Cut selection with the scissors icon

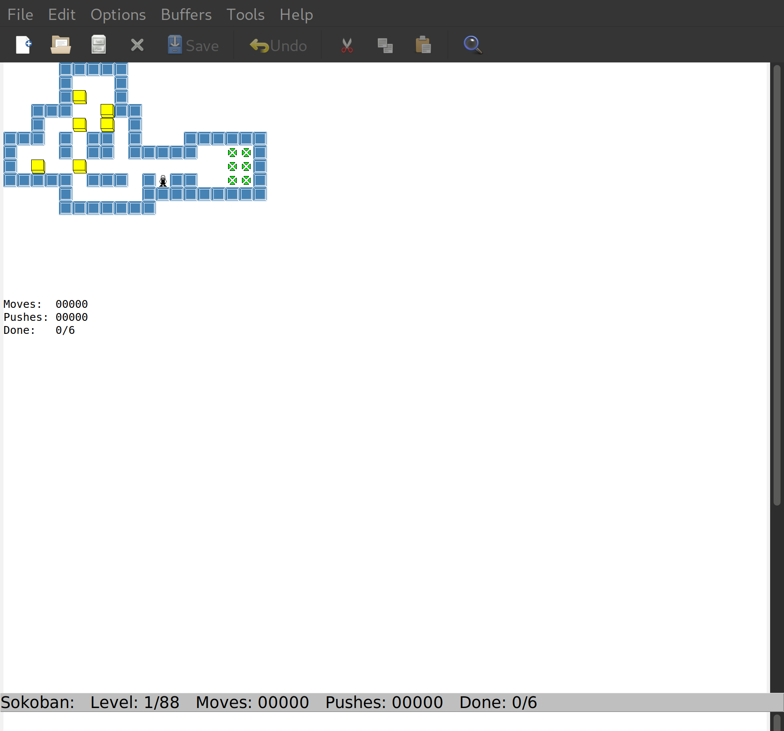coord(347,45)
